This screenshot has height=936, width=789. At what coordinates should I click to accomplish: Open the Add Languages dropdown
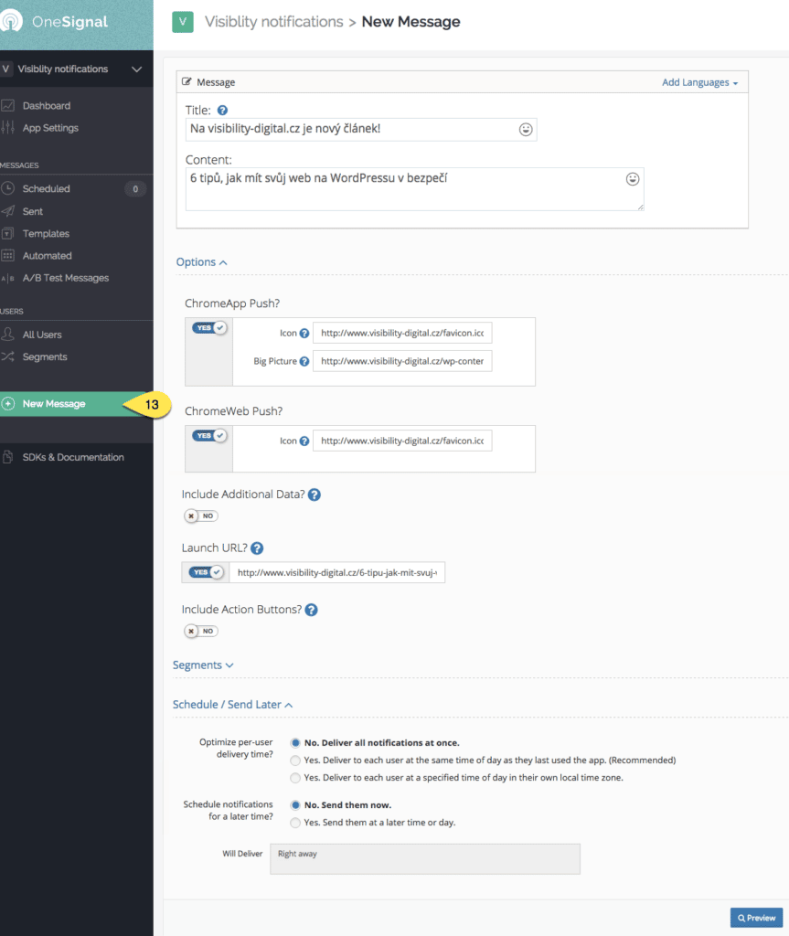pos(700,82)
